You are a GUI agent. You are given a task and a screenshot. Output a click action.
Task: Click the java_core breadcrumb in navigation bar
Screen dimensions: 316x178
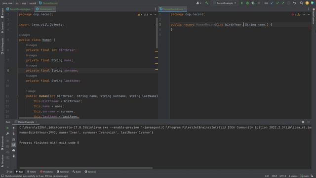click(x=7, y=3)
